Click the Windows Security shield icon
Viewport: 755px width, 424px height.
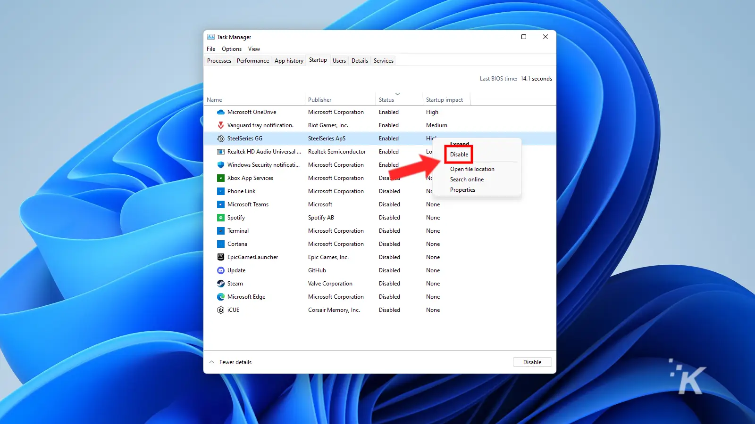(x=220, y=165)
